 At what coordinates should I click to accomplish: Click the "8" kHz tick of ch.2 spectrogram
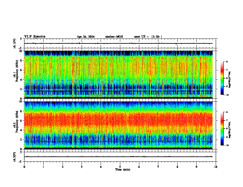pyautogui.click(x=21, y=111)
